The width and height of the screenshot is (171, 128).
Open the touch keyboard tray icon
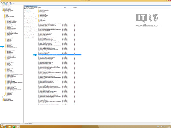158,127
